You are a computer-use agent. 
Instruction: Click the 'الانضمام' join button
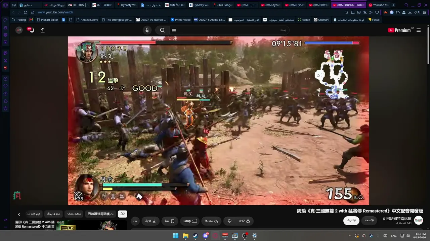(369, 221)
